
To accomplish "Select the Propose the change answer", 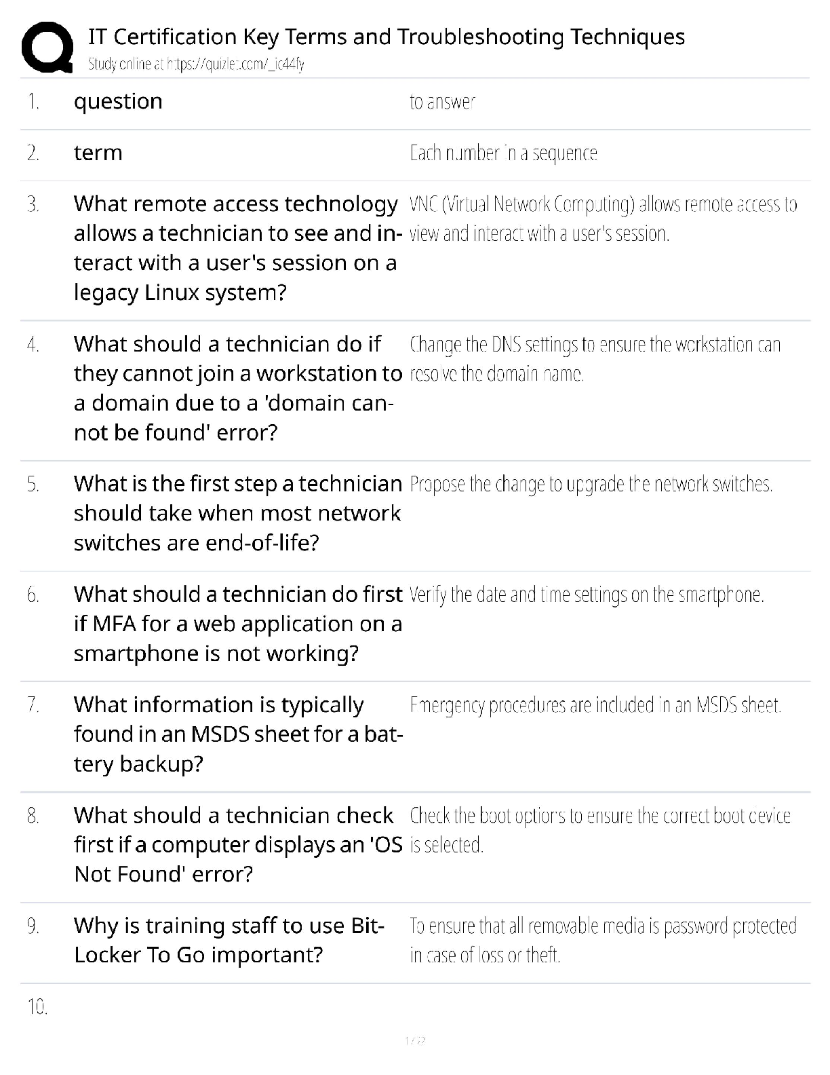I will click(x=591, y=485).
